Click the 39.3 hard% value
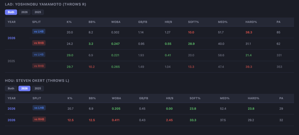 249,67
